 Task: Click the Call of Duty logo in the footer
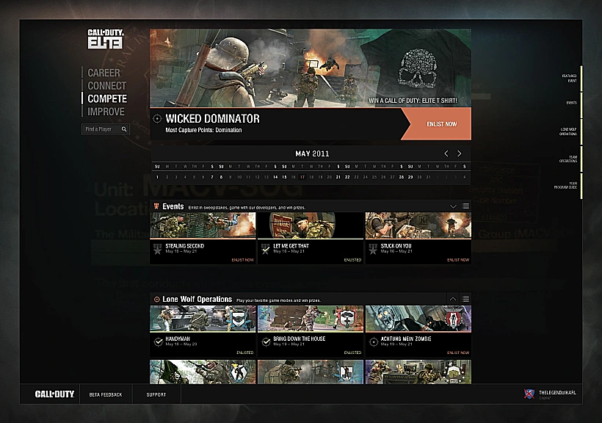[53, 394]
